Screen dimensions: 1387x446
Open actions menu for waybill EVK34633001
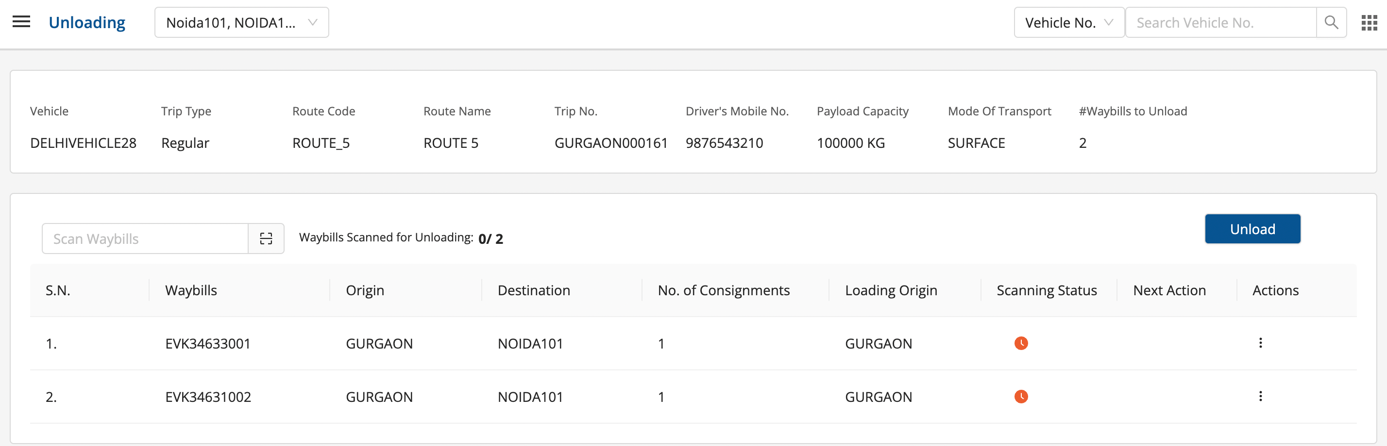pos(1260,343)
